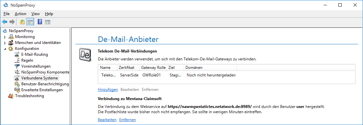
Task: Open Help via the question mark icon
Action: click(x=40, y=22)
